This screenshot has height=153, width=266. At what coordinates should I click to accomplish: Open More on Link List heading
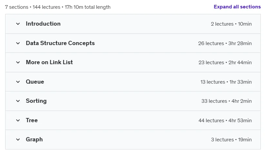[49, 62]
